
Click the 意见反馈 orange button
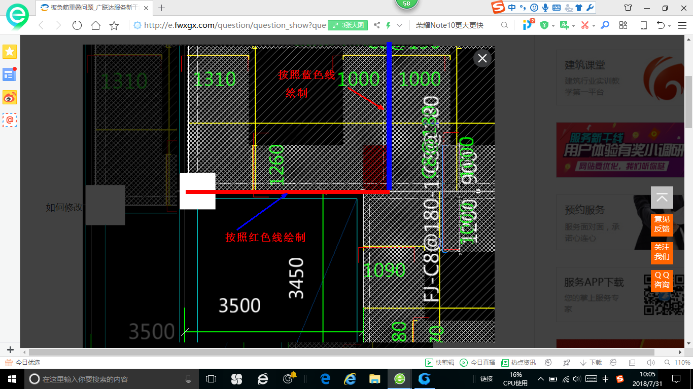pos(662,224)
